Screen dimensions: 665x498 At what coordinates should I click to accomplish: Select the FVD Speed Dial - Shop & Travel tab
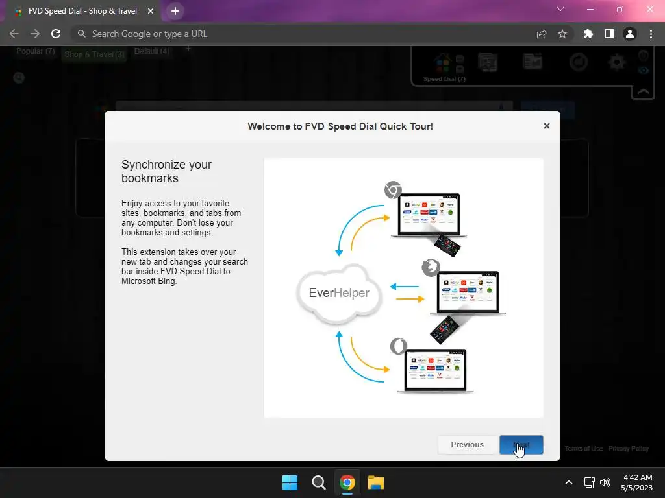coord(82,11)
